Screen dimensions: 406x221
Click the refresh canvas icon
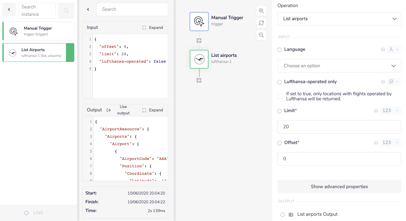261,23
